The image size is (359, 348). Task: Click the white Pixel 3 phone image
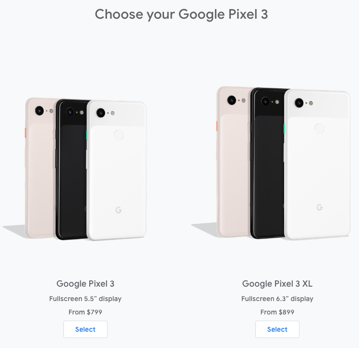(x=117, y=170)
